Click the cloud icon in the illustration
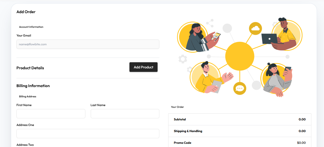This screenshot has width=324, height=147. click(x=255, y=28)
